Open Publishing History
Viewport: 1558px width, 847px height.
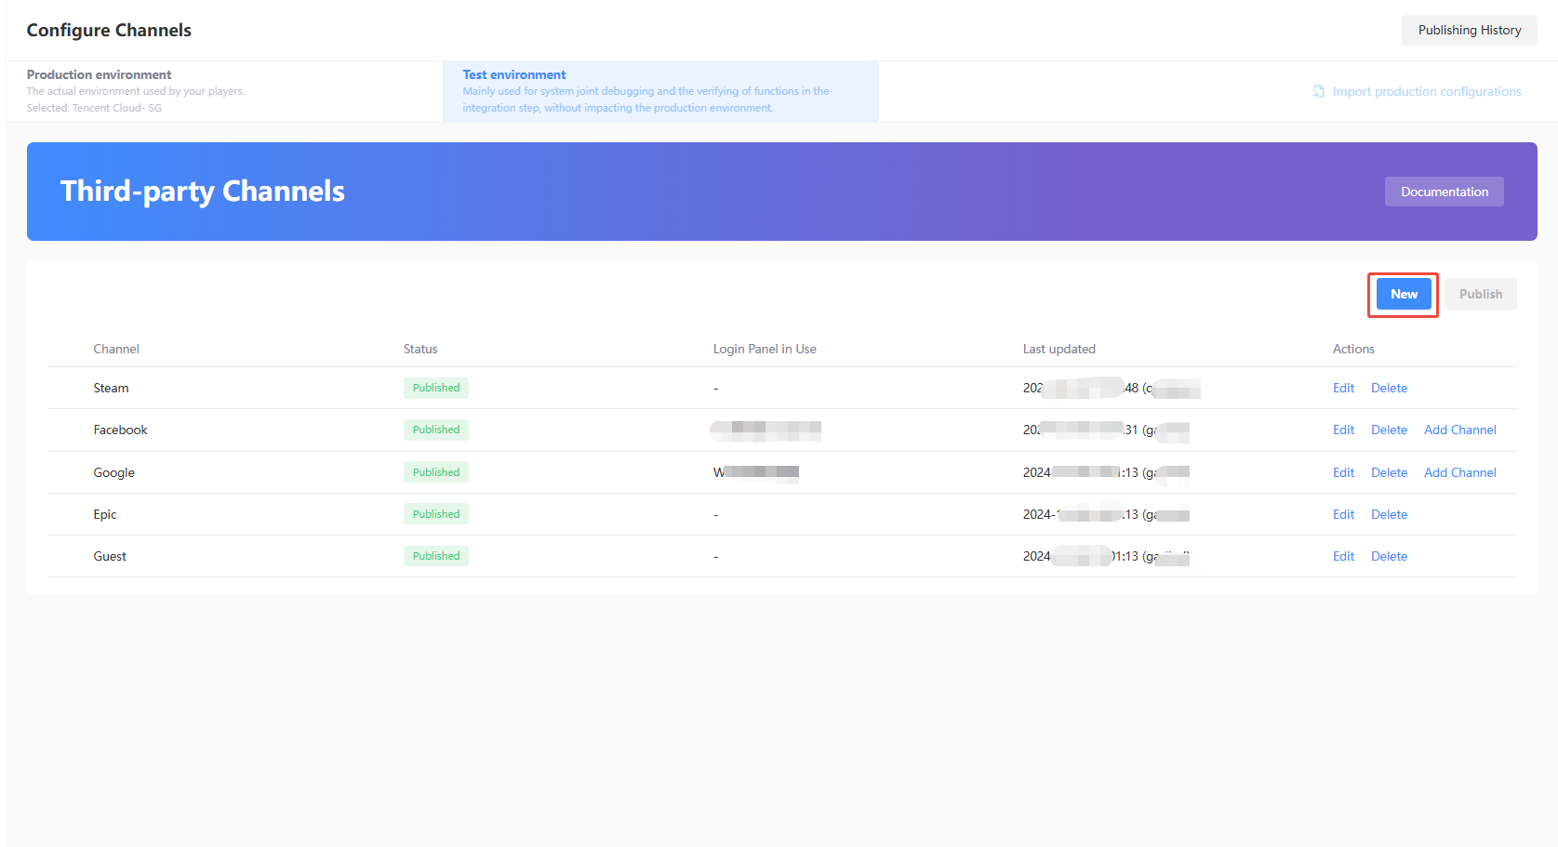(x=1469, y=30)
